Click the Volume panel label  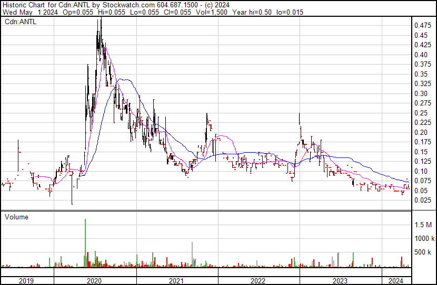[16, 217]
